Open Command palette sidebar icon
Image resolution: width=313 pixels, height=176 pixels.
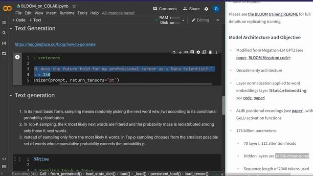(4, 166)
